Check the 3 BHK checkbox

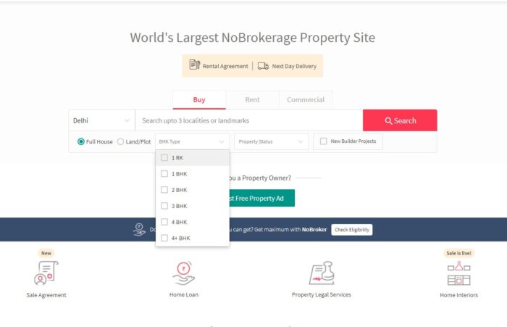pos(164,206)
